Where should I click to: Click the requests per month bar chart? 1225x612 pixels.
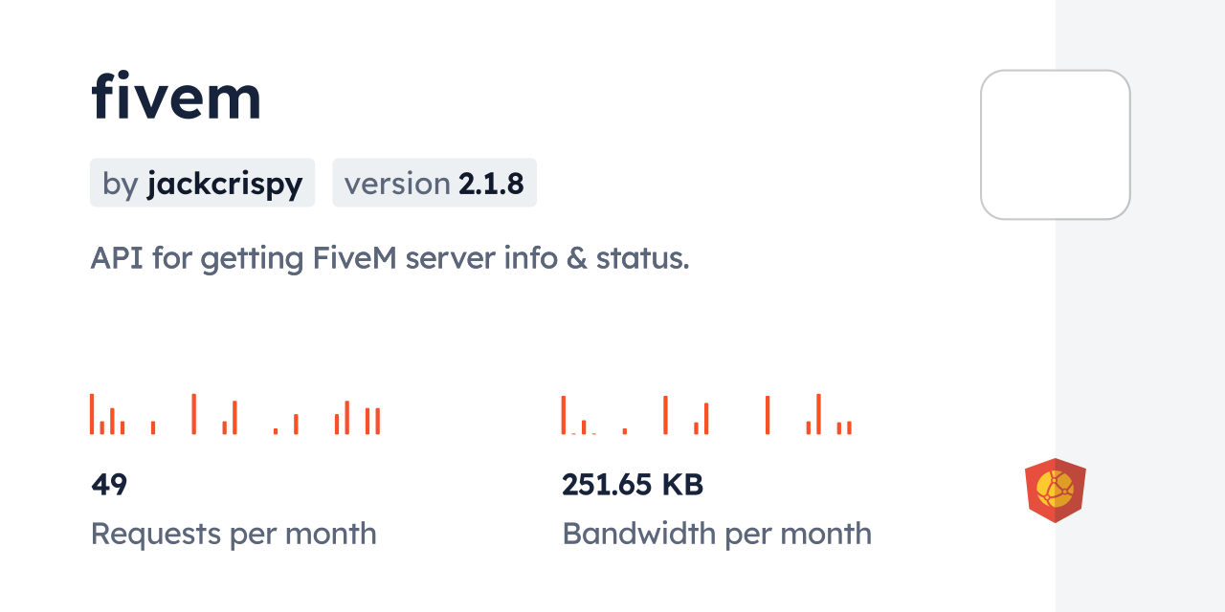(234, 414)
